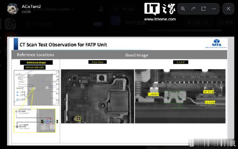Screen dimensions: 238x149
Task: Select the 05:08 timestamp
Action: coord(26,12)
